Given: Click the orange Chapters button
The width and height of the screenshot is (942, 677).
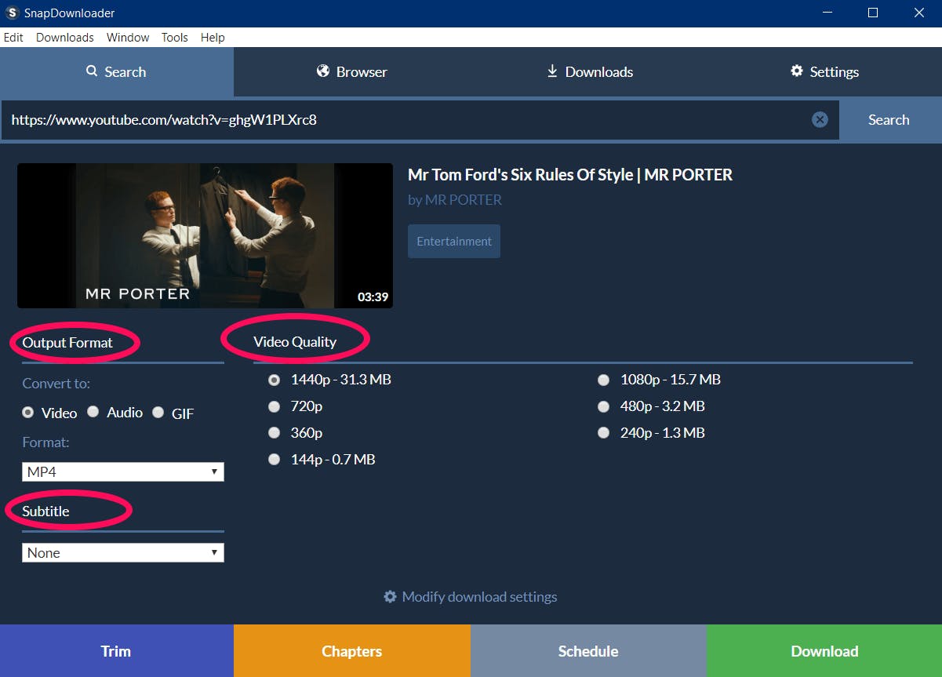Looking at the screenshot, I should pos(352,651).
